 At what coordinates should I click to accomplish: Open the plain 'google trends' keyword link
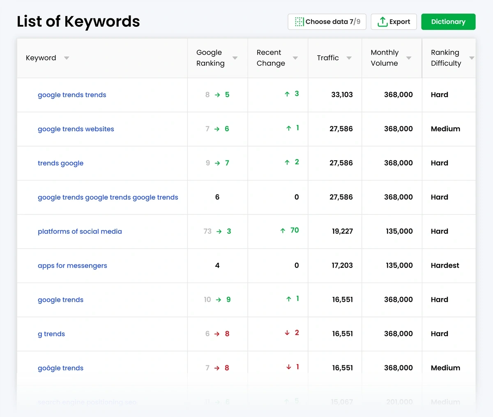coord(60,300)
